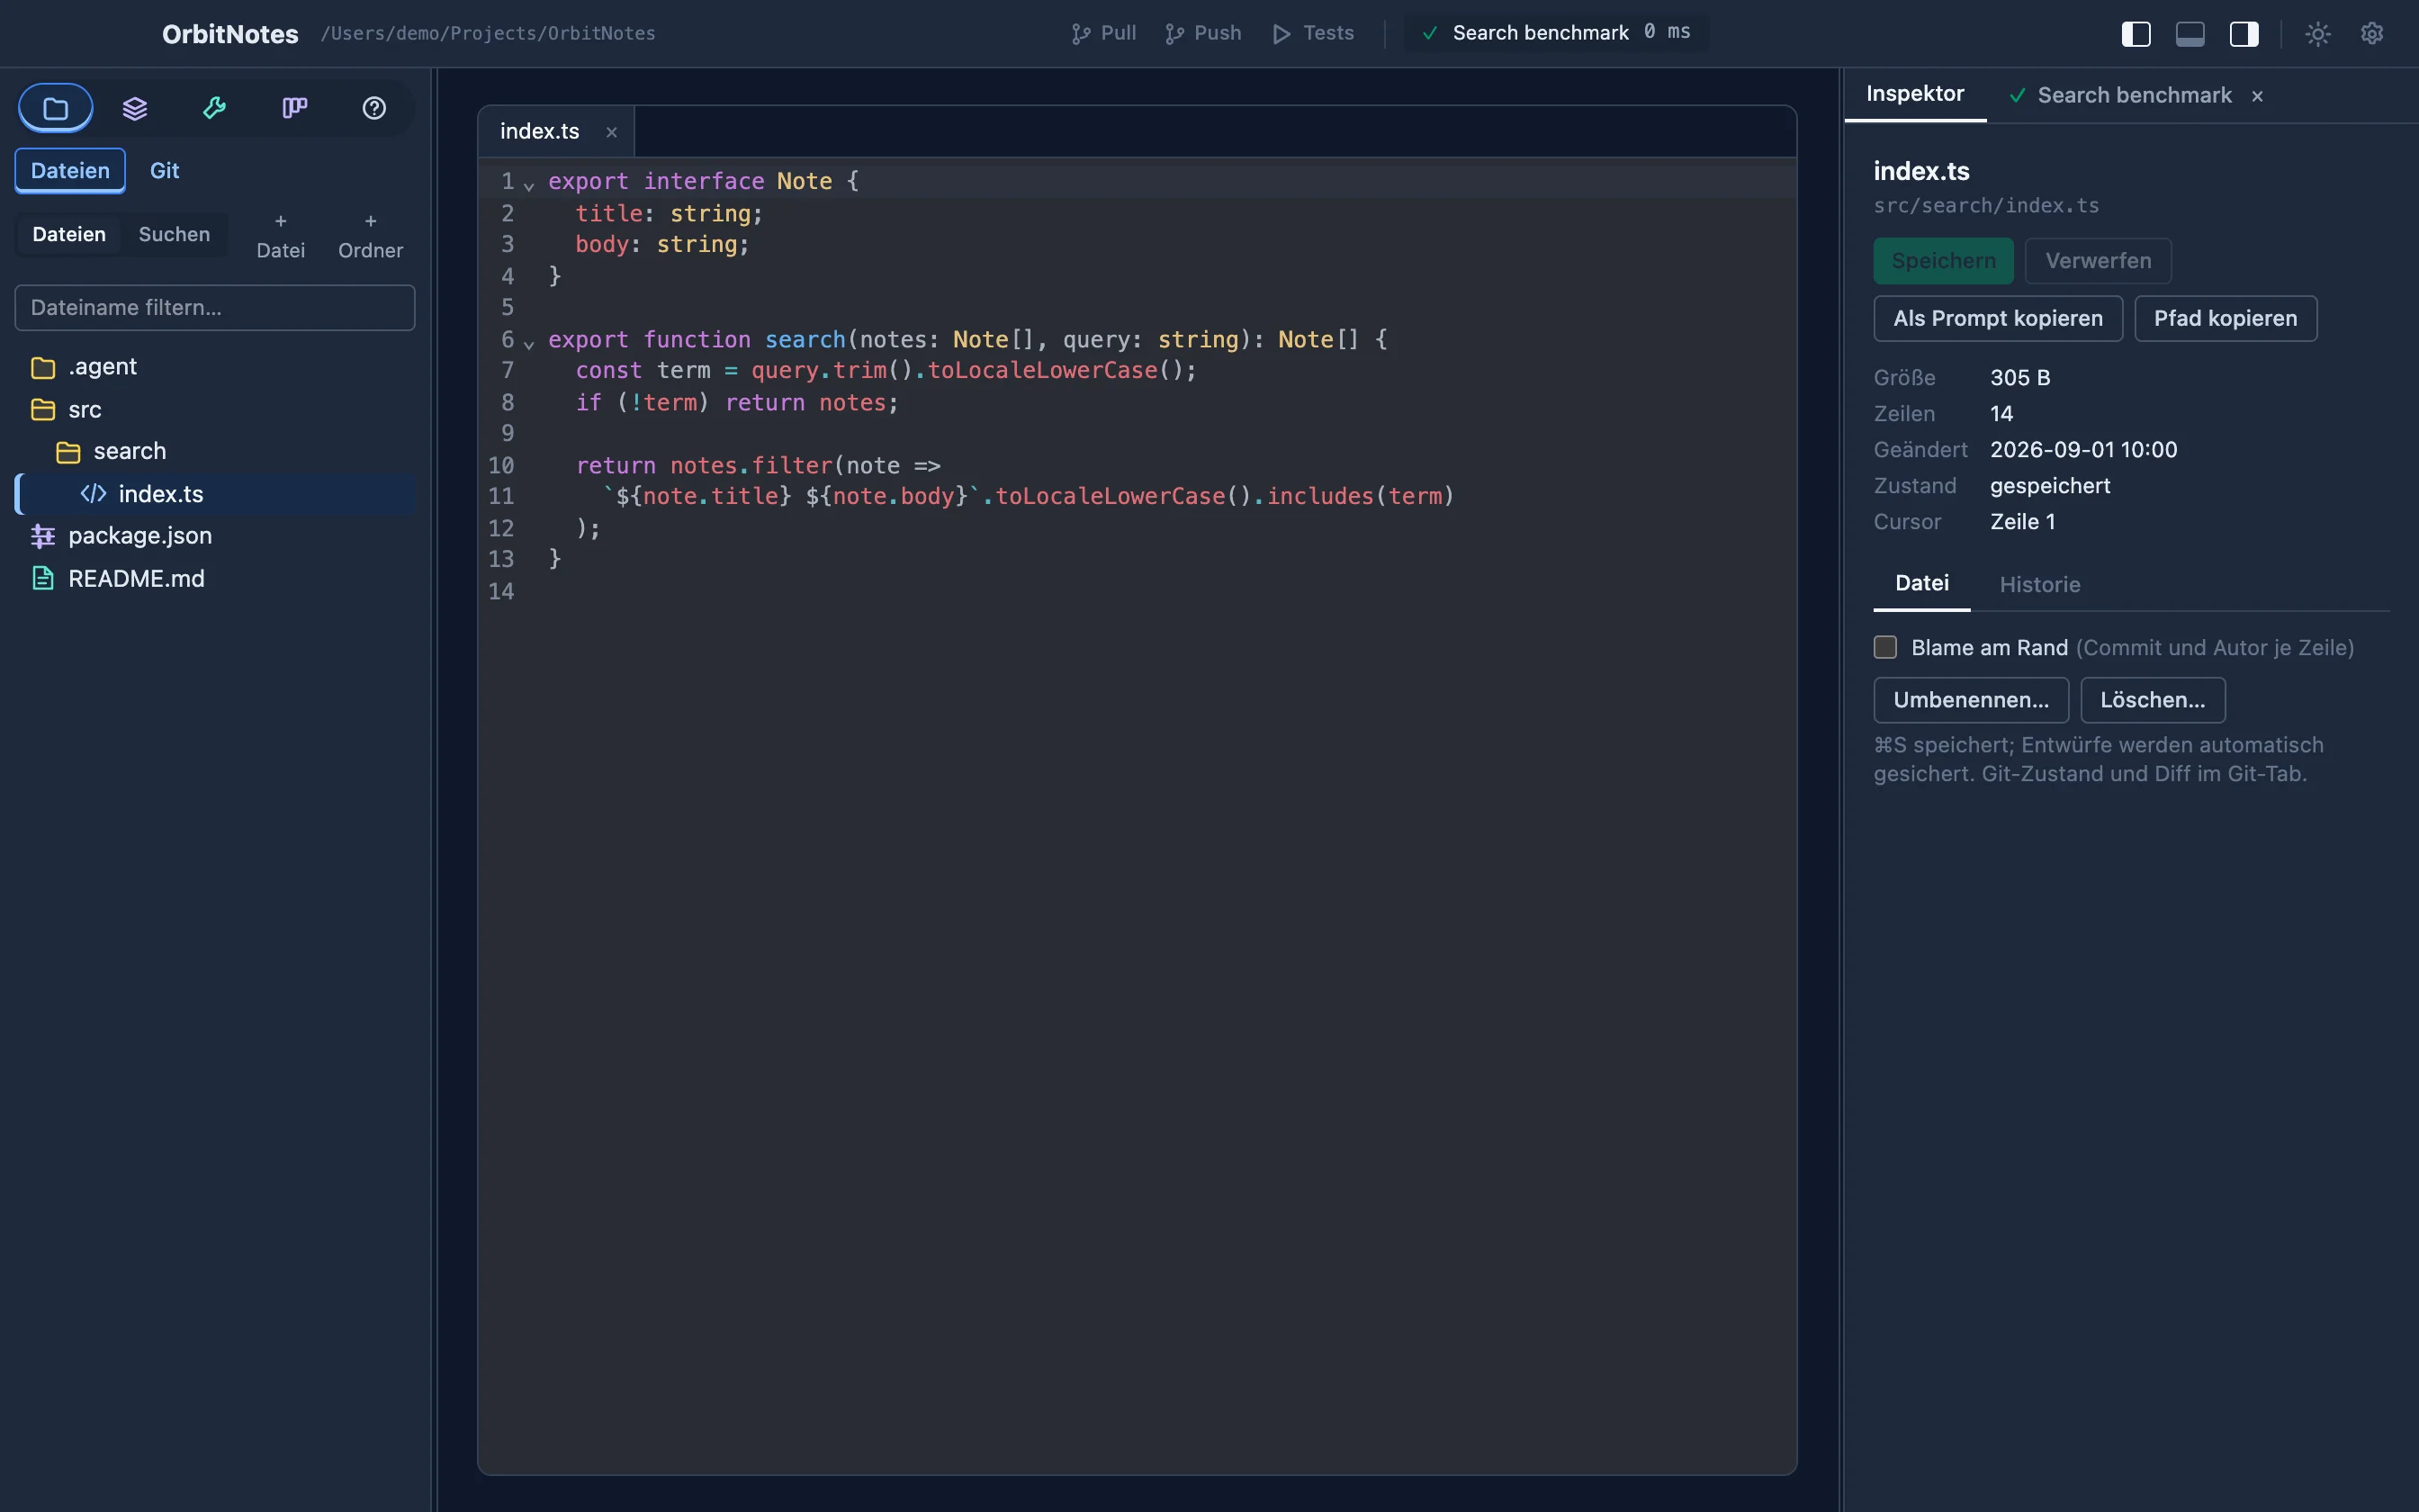Switch theme with the sun icon
The image size is (2419, 1512).
2318,34
